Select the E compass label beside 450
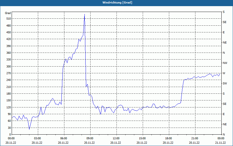233x146 pixels. coord(224,32)
